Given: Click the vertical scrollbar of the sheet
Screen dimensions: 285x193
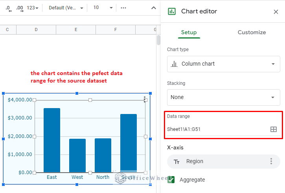Looking at the screenshot, I should 158,40.
